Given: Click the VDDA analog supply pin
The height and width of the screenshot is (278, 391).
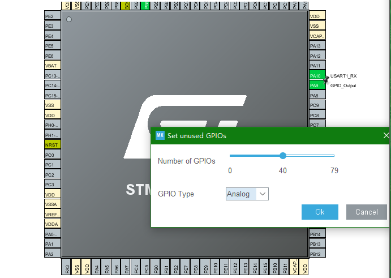Looking at the screenshot, I should pos(53,224).
